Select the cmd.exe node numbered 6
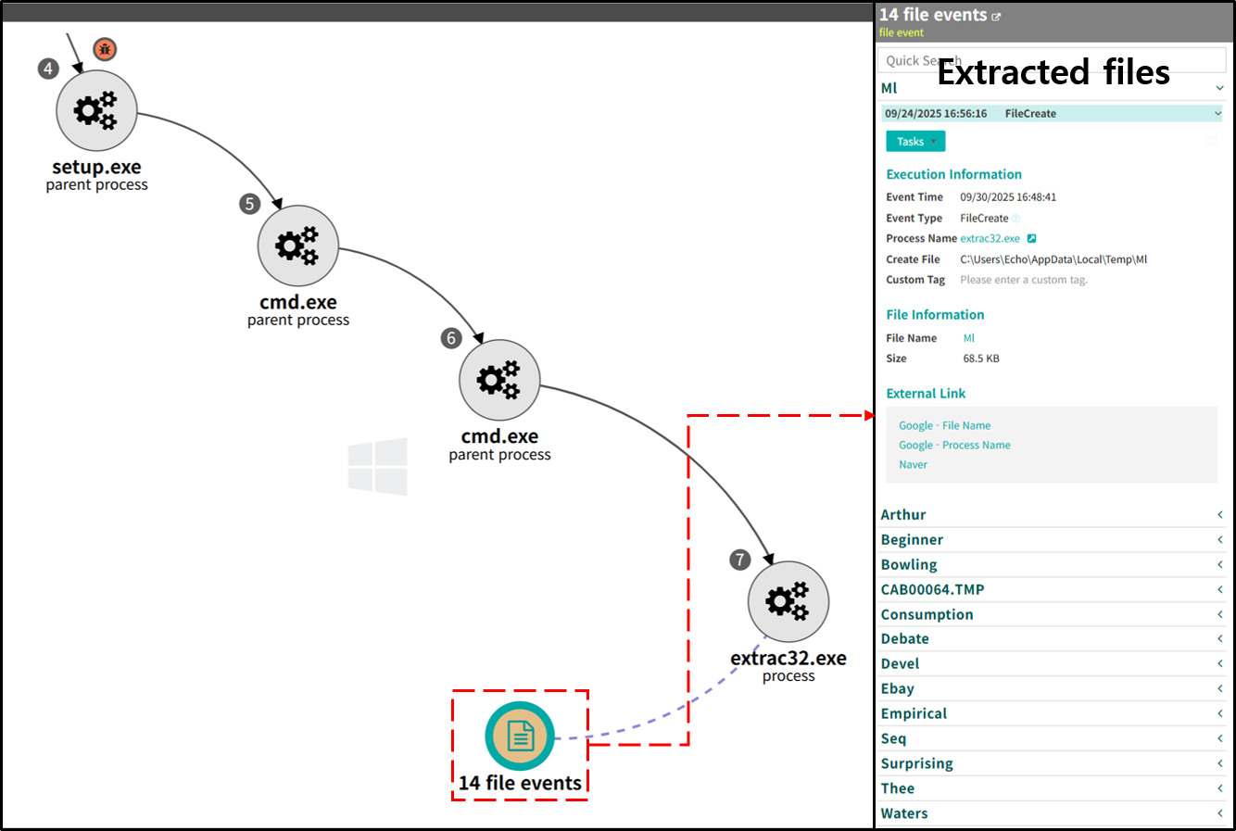This screenshot has height=831, width=1236. point(498,380)
